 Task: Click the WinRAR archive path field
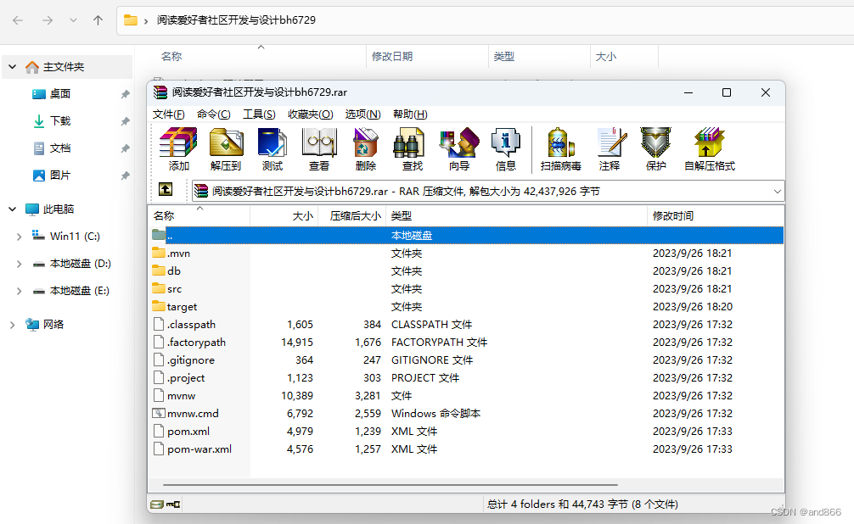tap(488, 192)
